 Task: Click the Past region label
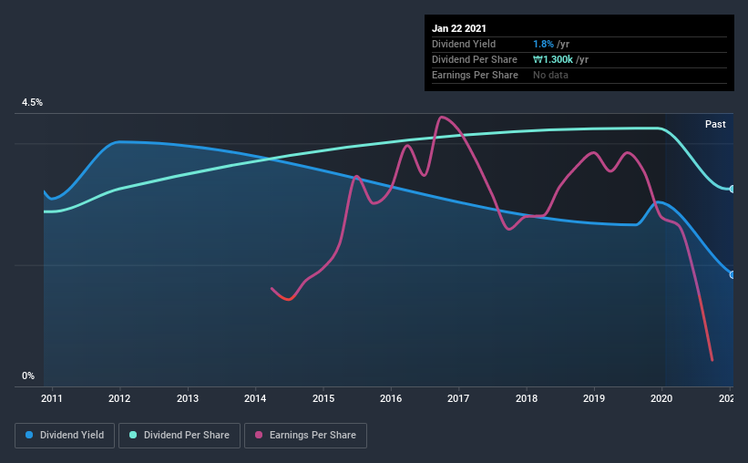pyautogui.click(x=715, y=124)
